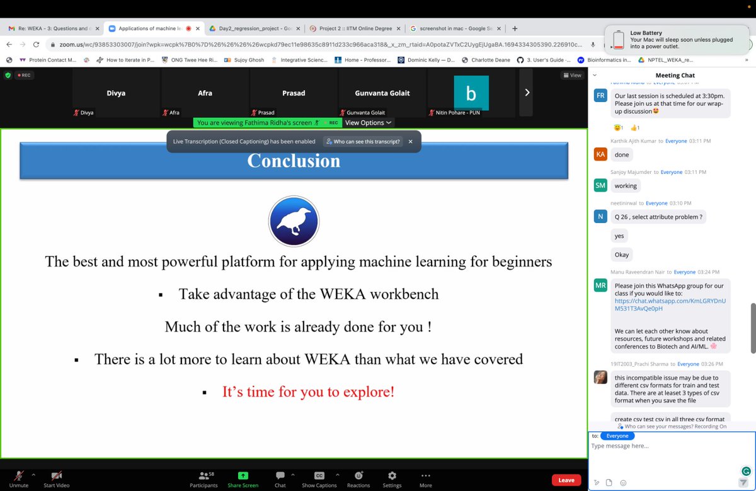The height and width of the screenshot is (491, 756).
Task: Change chat recipient Everyone dropdown
Action: 617,436
